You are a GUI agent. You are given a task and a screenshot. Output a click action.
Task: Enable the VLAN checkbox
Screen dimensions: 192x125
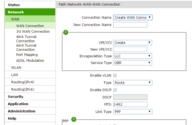[x=115, y=76]
